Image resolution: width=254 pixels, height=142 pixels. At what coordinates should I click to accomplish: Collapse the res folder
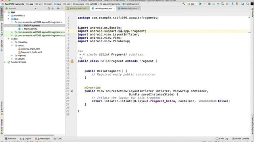9,39
